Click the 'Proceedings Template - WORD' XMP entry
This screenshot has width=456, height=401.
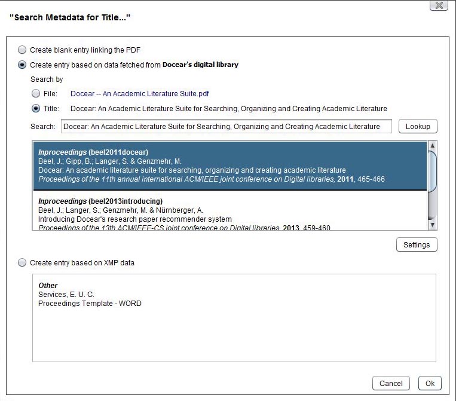[90, 304]
